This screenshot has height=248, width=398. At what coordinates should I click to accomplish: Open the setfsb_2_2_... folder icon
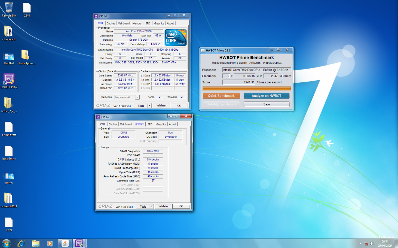point(9,105)
